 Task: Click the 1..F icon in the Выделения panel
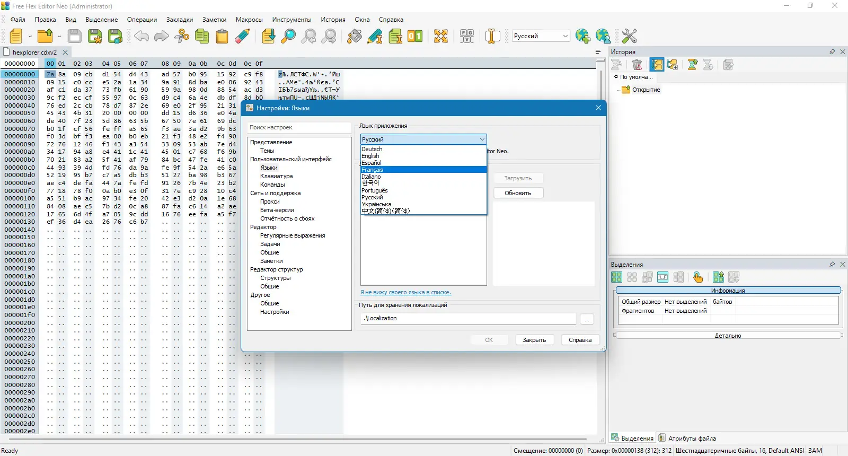[x=662, y=277]
